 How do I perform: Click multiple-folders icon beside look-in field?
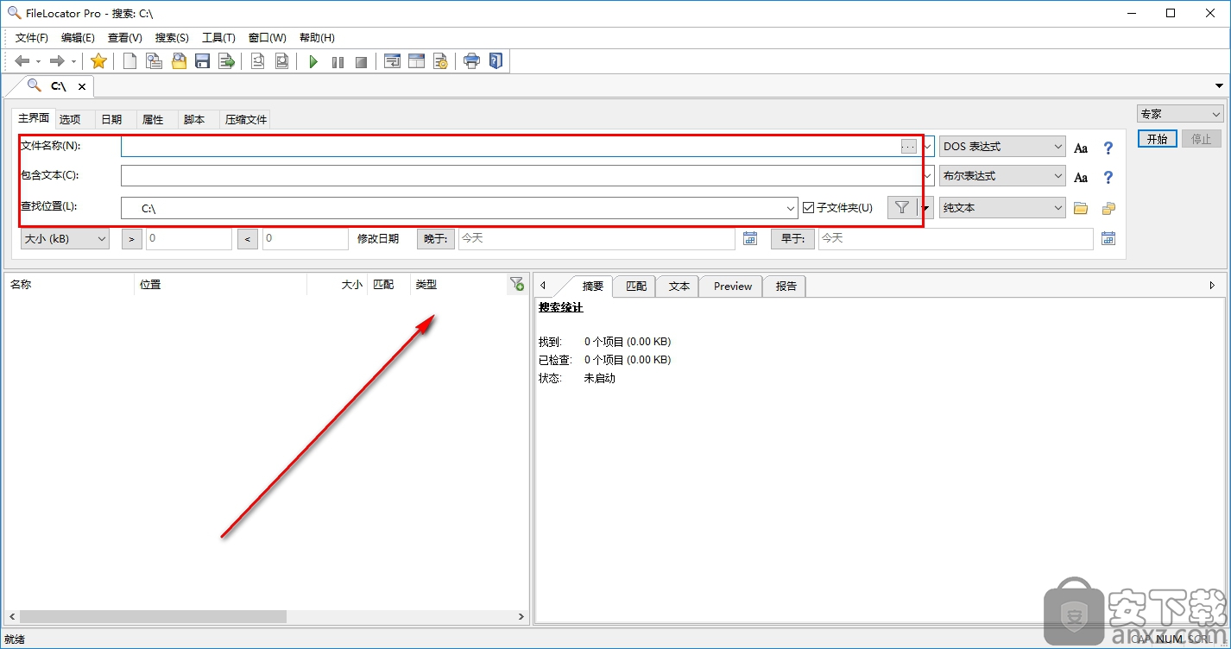[1108, 208]
